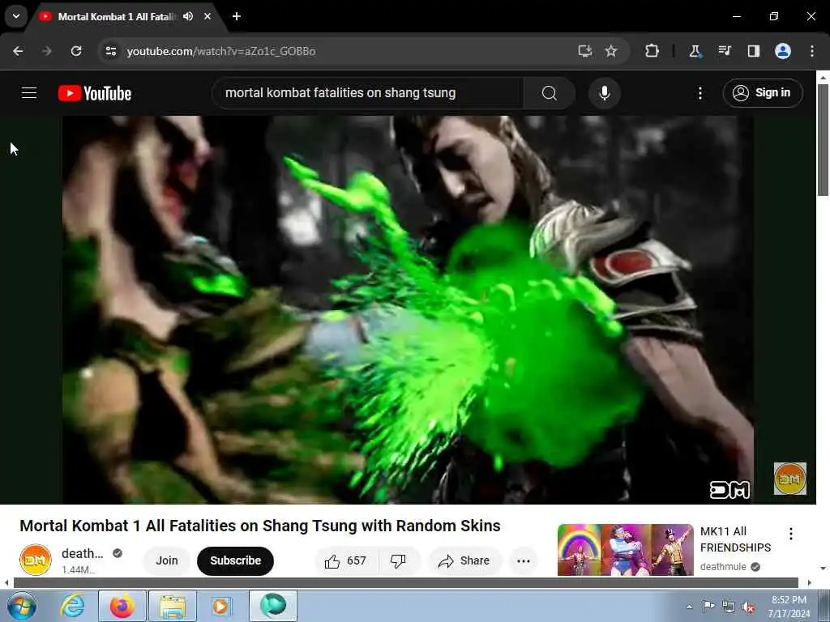Image resolution: width=830 pixels, height=622 pixels.
Task: Dislike this video
Action: pyautogui.click(x=399, y=560)
